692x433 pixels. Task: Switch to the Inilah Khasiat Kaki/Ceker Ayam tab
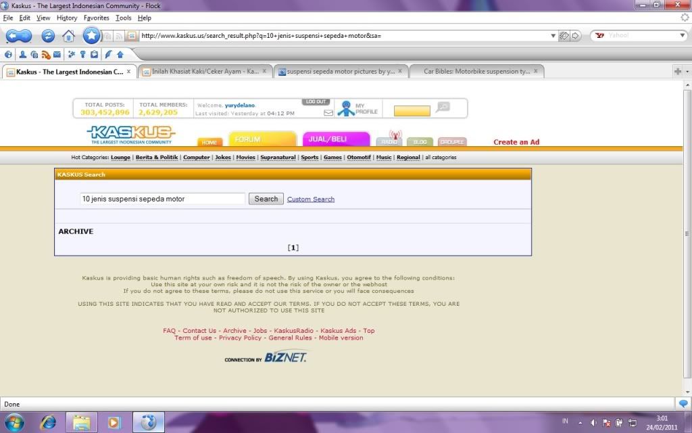205,71
